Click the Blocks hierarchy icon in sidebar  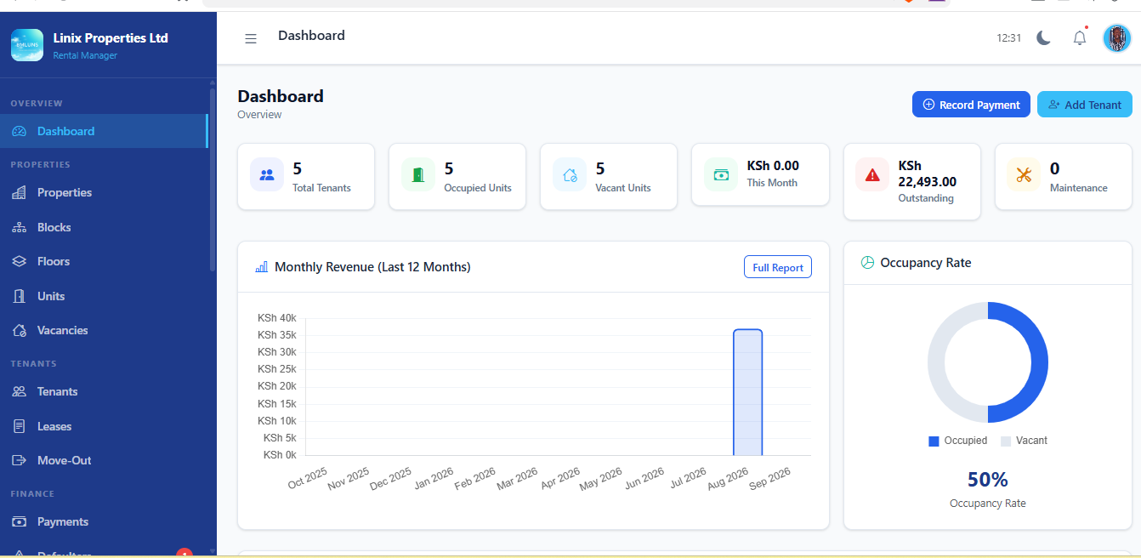tap(19, 227)
